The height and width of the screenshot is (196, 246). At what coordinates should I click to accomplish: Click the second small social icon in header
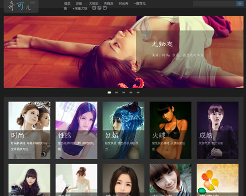coord(99,8)
